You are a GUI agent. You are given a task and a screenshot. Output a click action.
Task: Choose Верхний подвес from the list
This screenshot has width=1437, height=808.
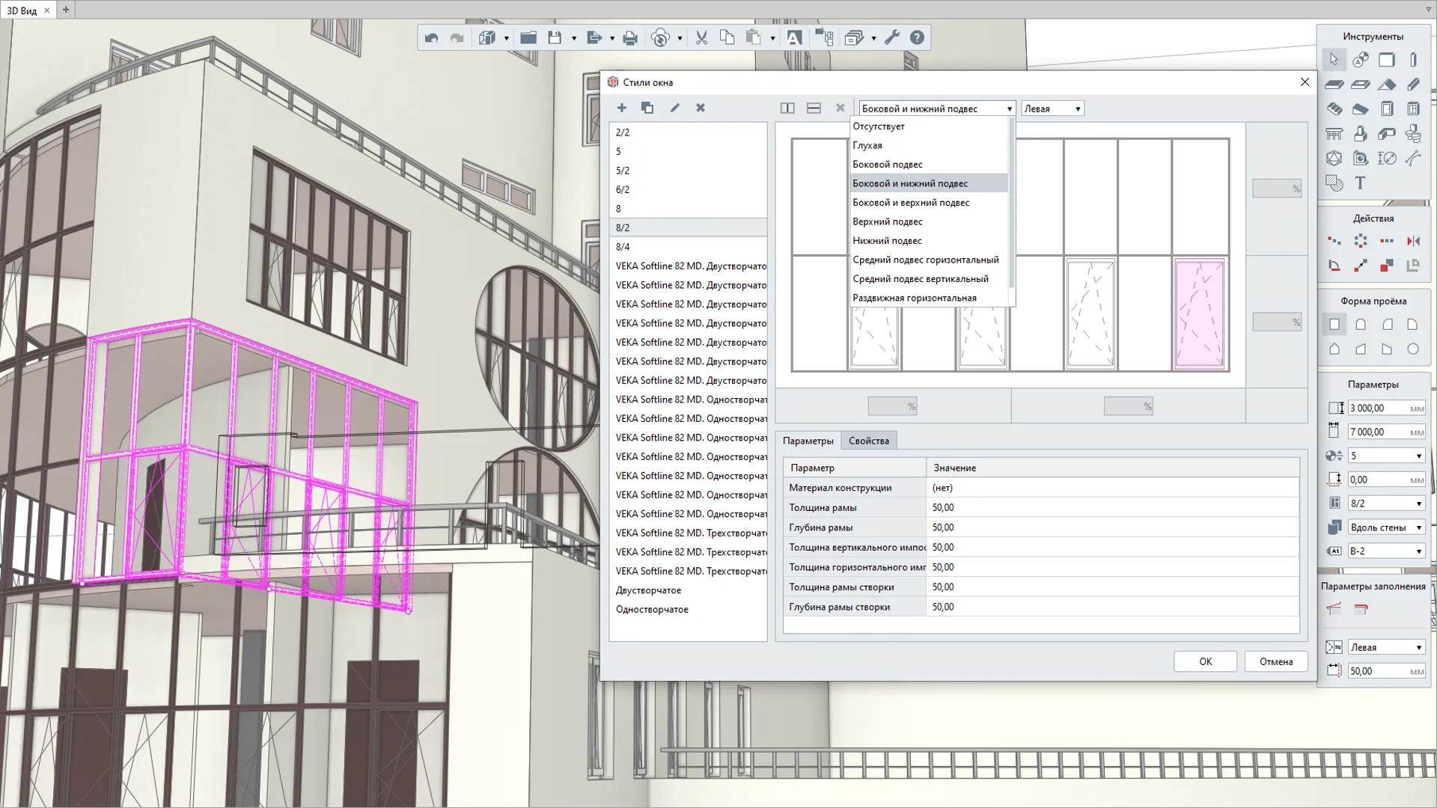pyautogui.click(x=887, y=221)
